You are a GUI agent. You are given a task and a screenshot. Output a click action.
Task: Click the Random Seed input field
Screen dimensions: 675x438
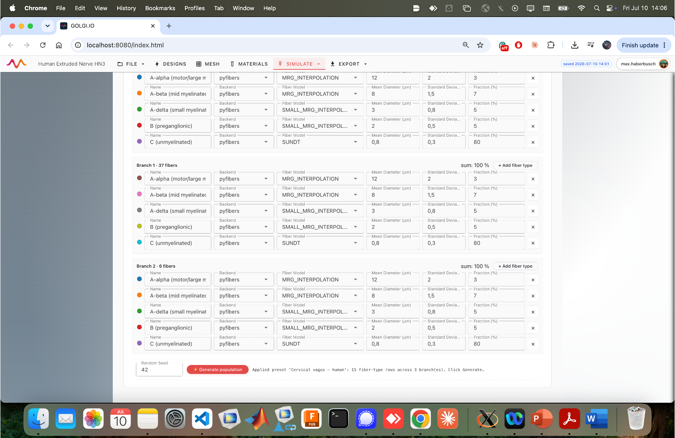tap(159, 369)
